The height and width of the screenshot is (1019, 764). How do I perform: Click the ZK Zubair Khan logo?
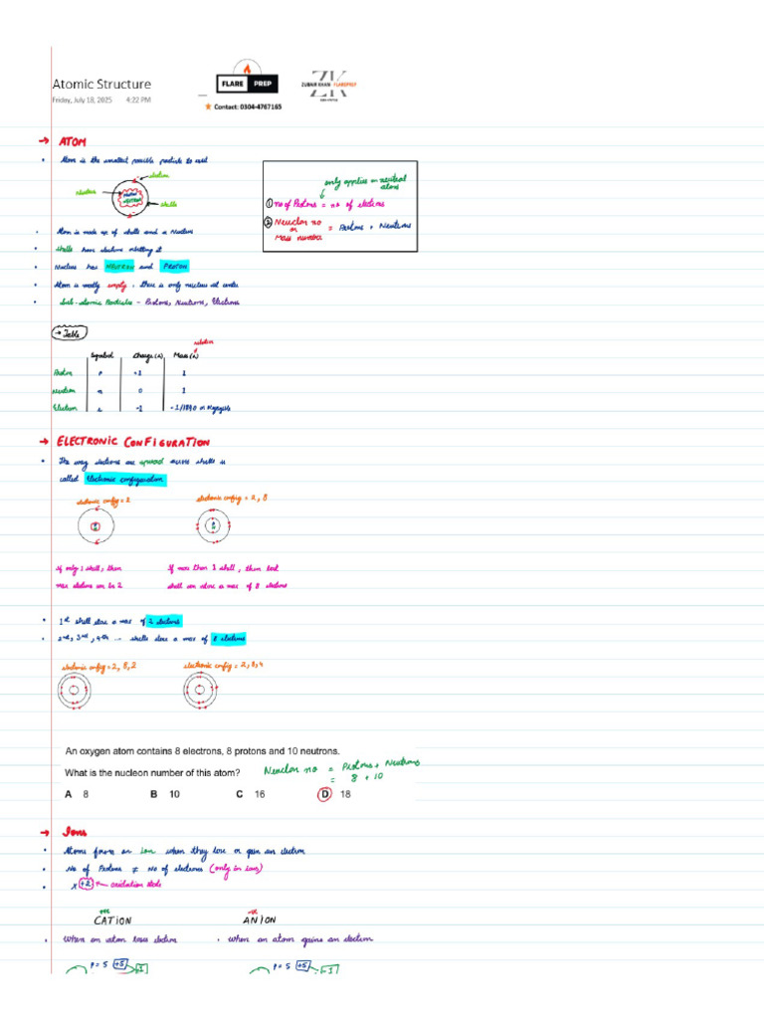(328, 86)
